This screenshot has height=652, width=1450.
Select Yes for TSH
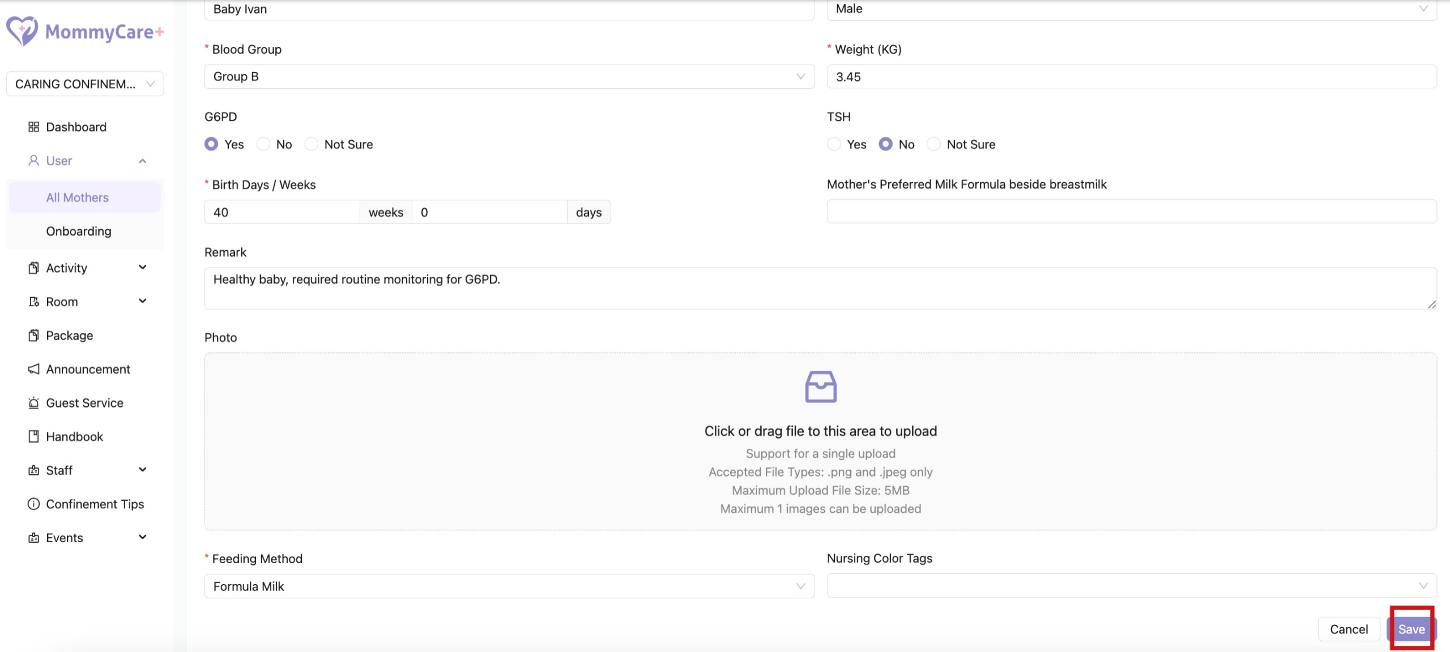click(x=834, y=144)
